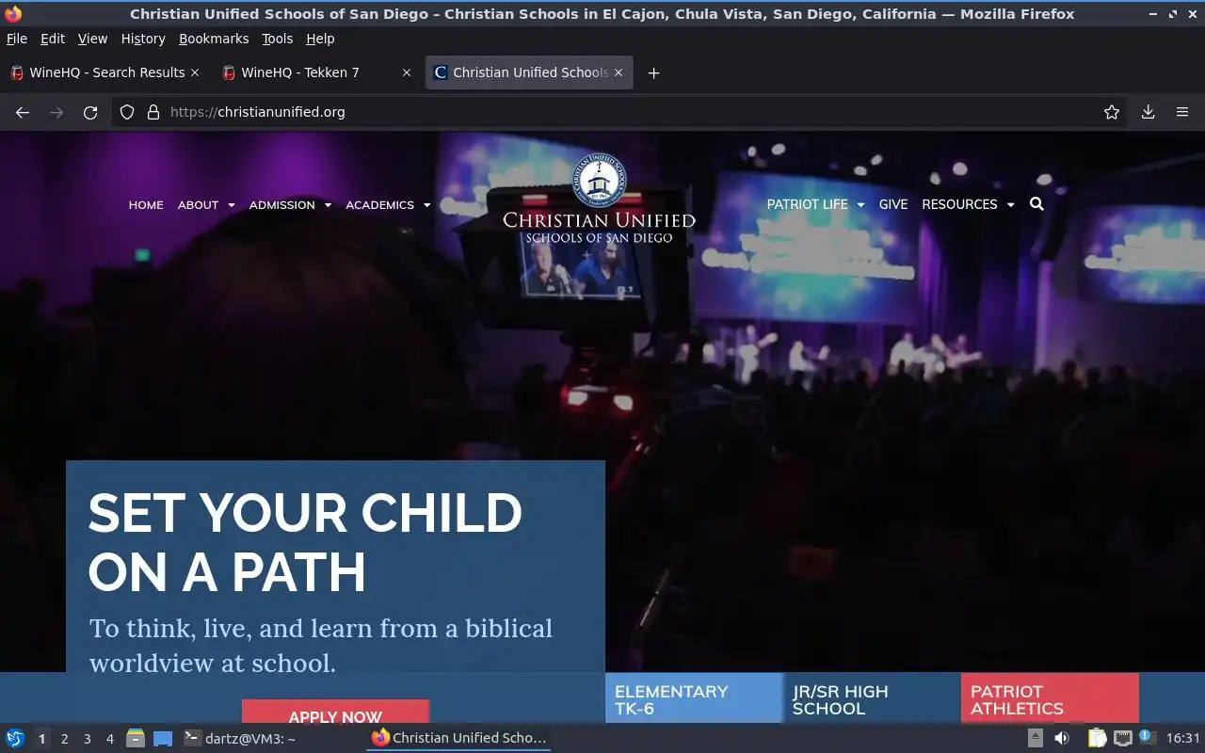Reload the current page

coord(90,112)
